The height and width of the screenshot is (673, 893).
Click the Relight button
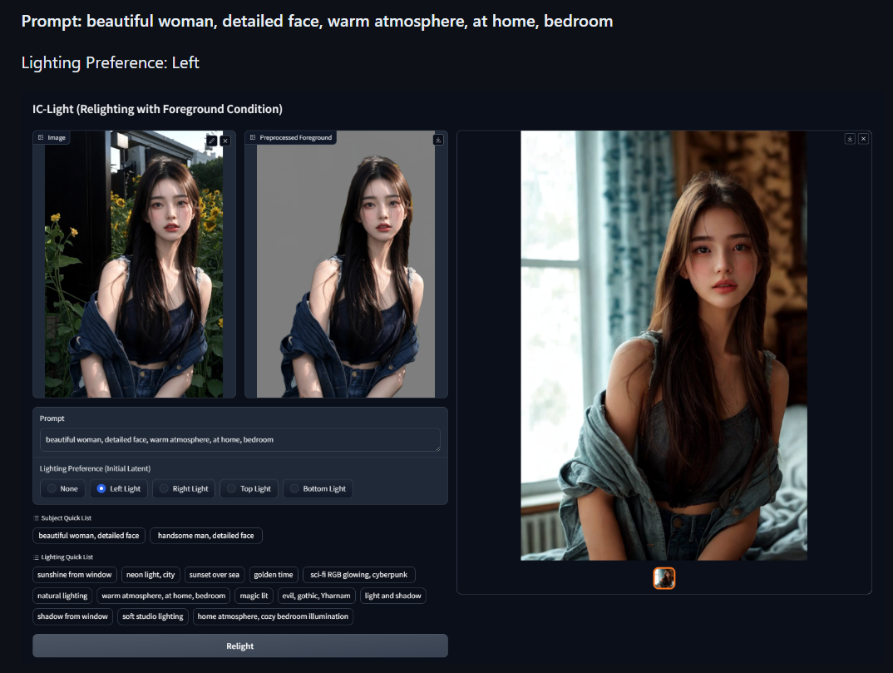pos(239,646)
